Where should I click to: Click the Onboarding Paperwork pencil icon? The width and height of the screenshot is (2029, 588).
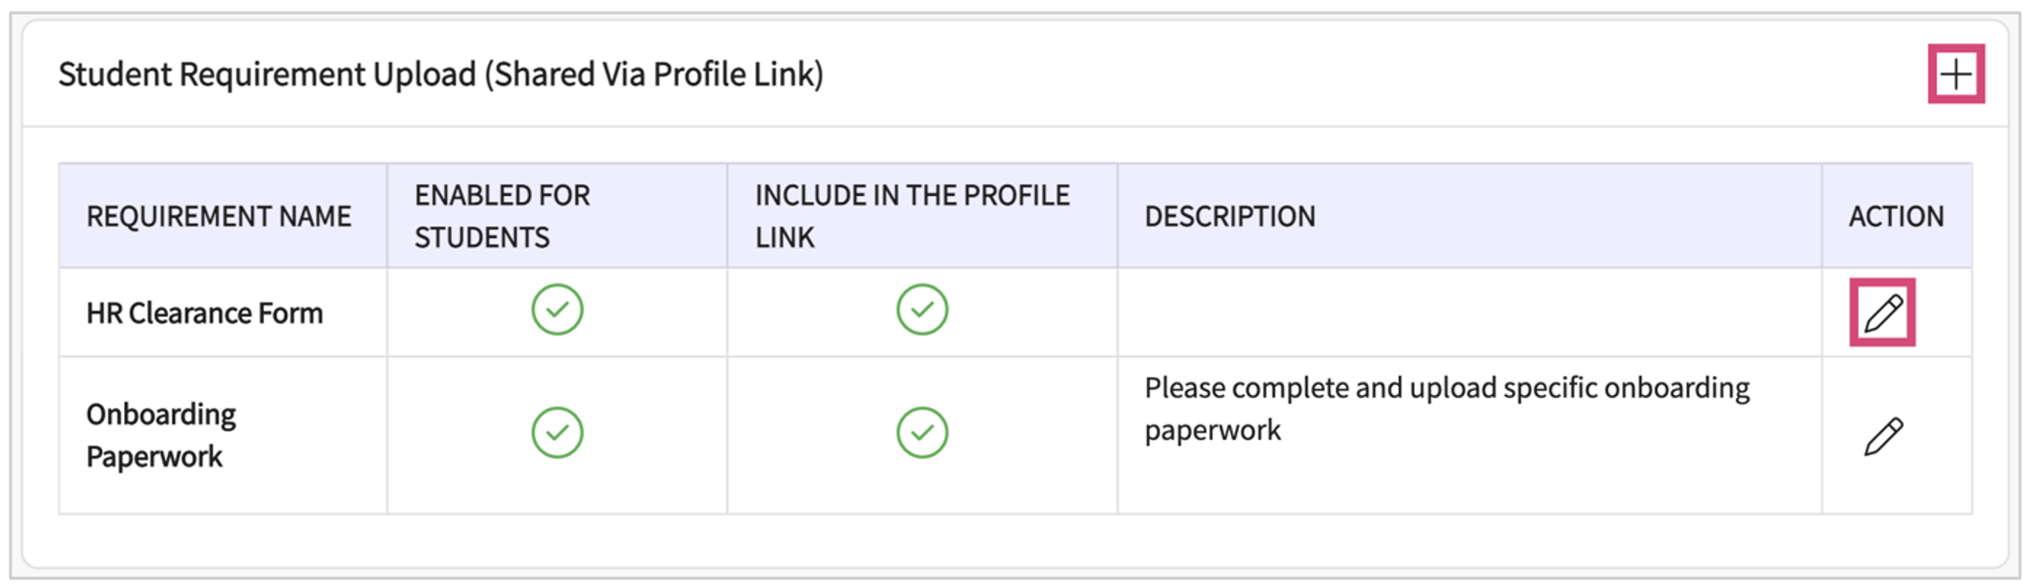click(x=1883, y=436)
